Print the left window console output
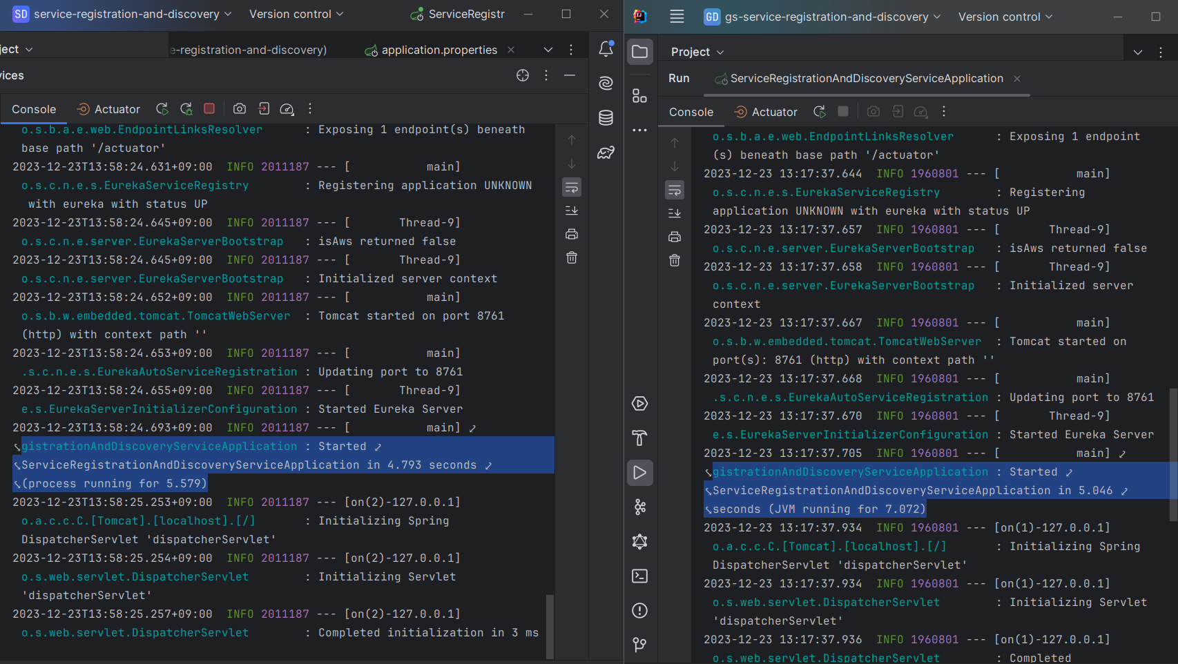 pos(572,234)
